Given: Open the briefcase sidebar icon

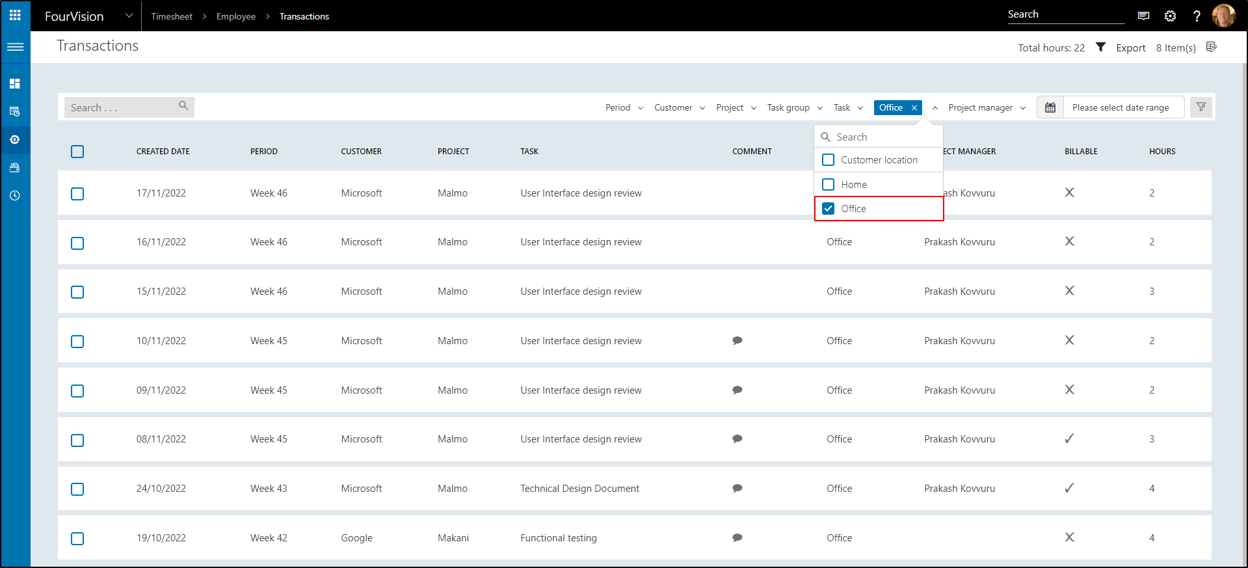Looking at the screenshot, I should 15,167.
